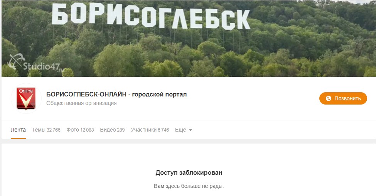Viewport: 376px width, 196px height.
Task: Switch to the Лента tab
Action: [x=18, y=130]
